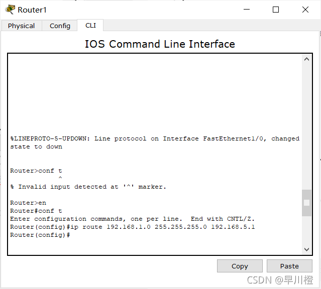Click the Invalid input detected error line
The height and width of the screenshot is (289, 321).
point(88,187)
